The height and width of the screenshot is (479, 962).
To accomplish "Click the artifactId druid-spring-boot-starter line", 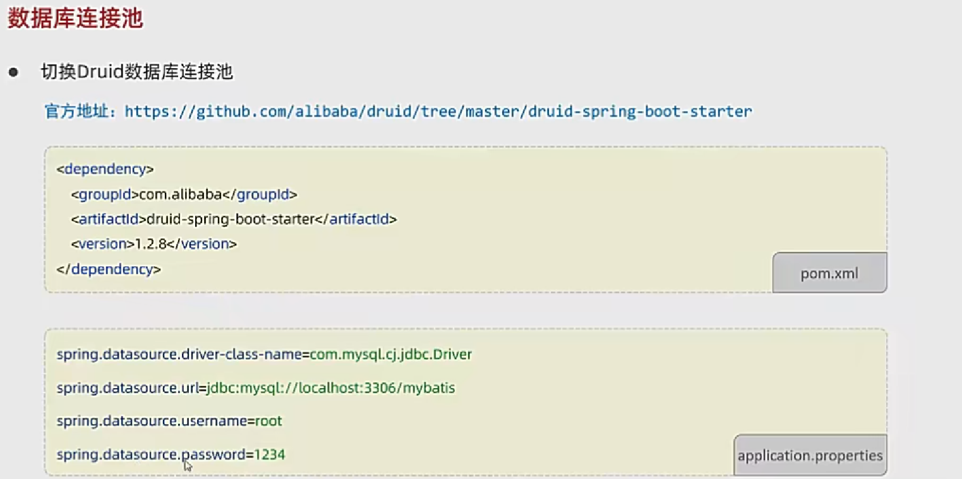I will tap(234, 219).
